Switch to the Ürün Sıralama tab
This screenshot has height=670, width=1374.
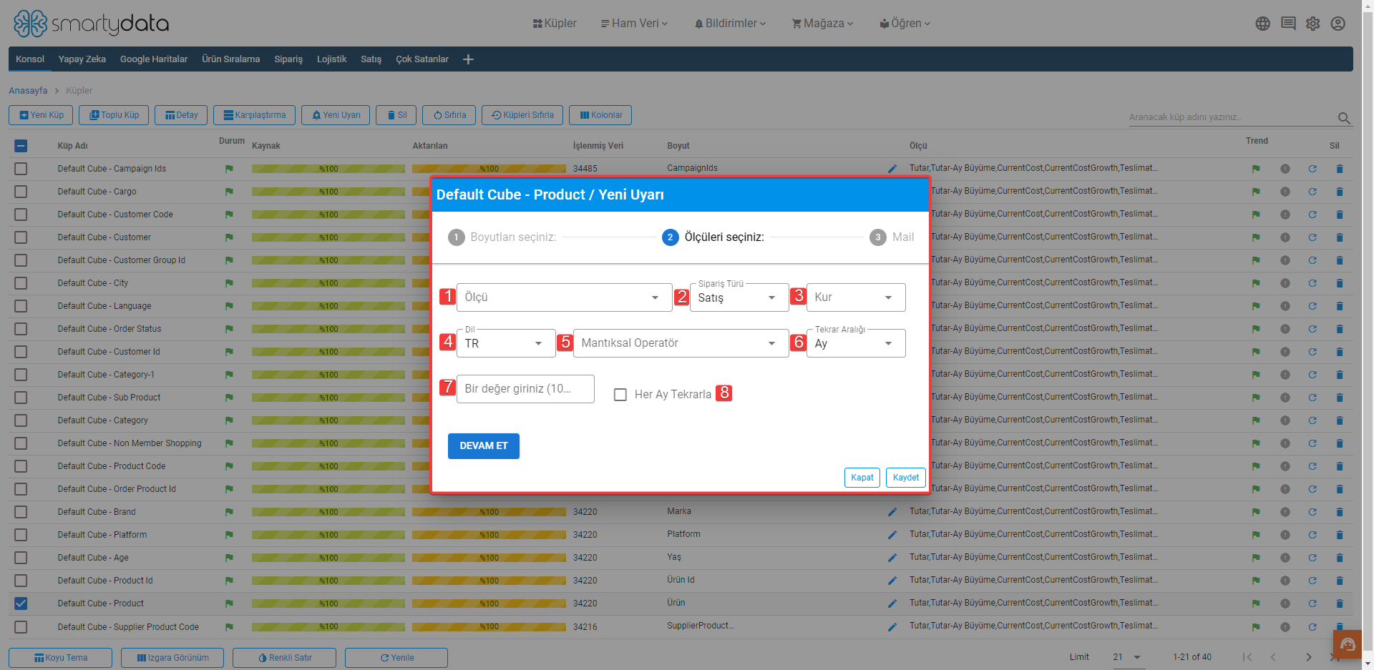[230, 59]
